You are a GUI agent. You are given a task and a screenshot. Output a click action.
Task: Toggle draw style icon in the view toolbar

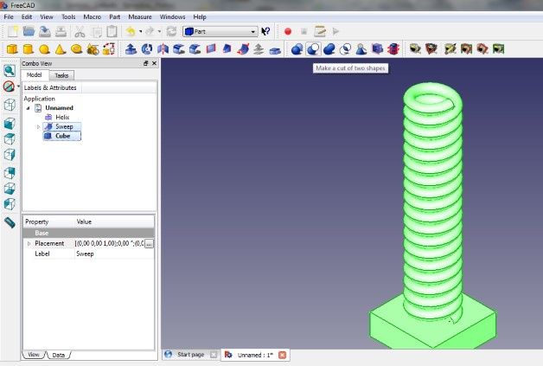pyautogui.click(x=9, y=87)
